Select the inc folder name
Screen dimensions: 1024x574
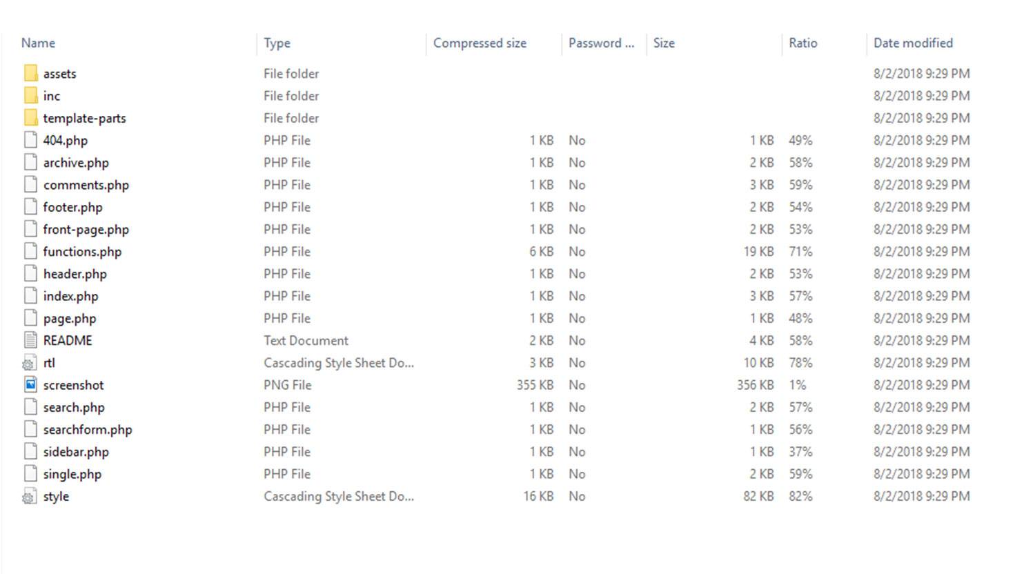(x=52, y=96)
